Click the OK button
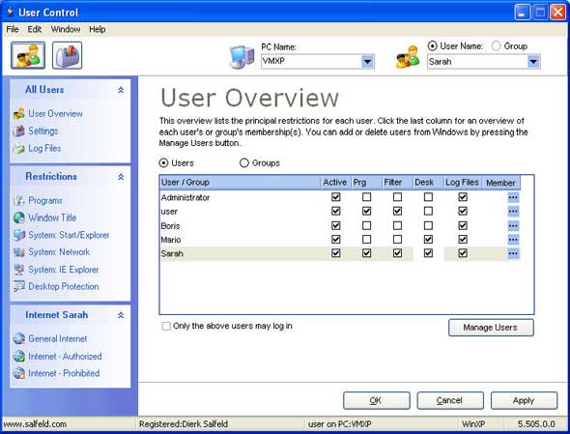 376,400
